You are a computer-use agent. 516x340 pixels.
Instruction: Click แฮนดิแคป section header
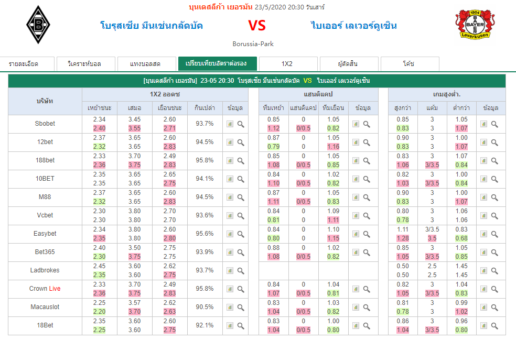(x=318, y=94)
